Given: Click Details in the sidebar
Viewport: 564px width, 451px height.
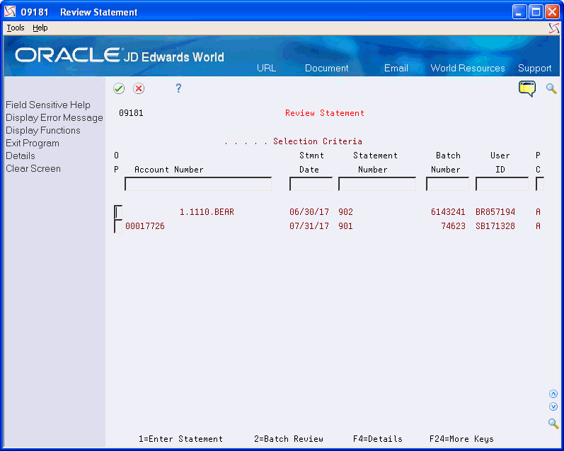Looking at the screenshot, I should (20, 156).
